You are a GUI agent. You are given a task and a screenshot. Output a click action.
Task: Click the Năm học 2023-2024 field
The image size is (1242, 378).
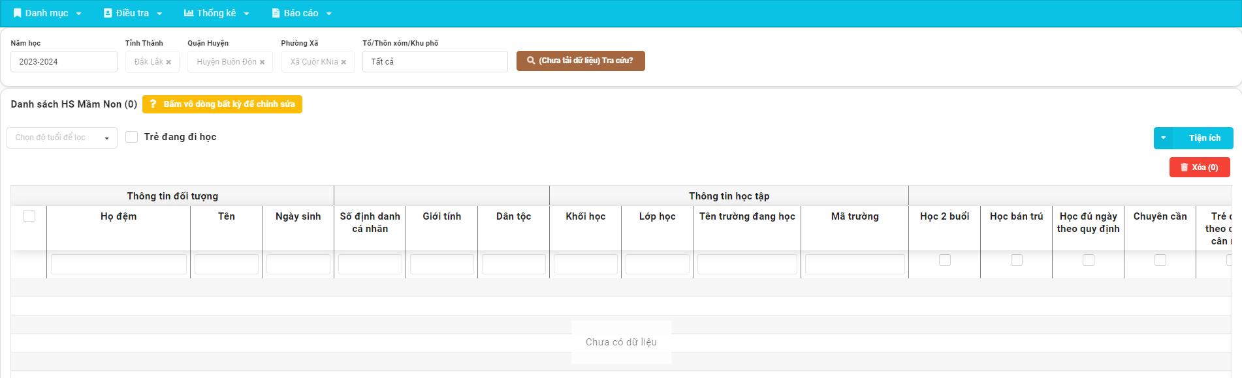[64, 62]
